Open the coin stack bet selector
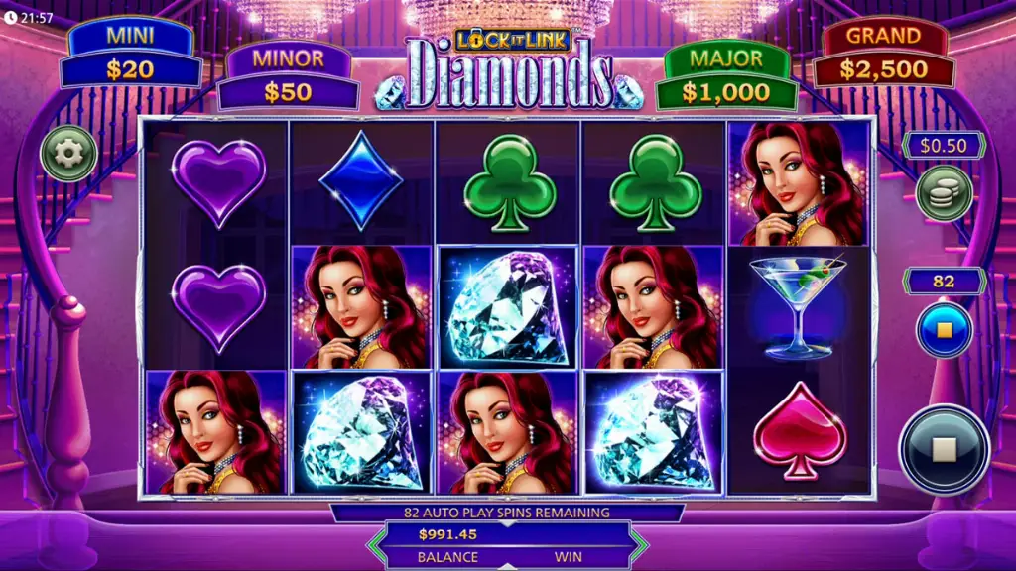This screenshot has height=571, width=1016. (945, 193)
